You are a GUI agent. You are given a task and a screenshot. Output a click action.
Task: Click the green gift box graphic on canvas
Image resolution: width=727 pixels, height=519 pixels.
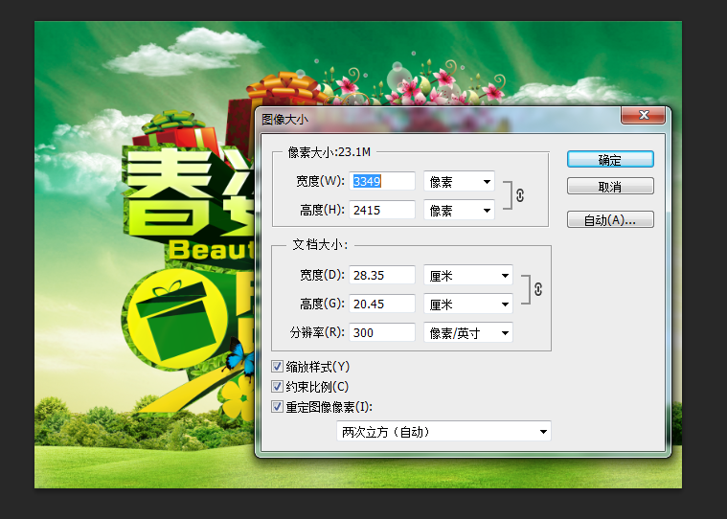[x=176, y=319]
